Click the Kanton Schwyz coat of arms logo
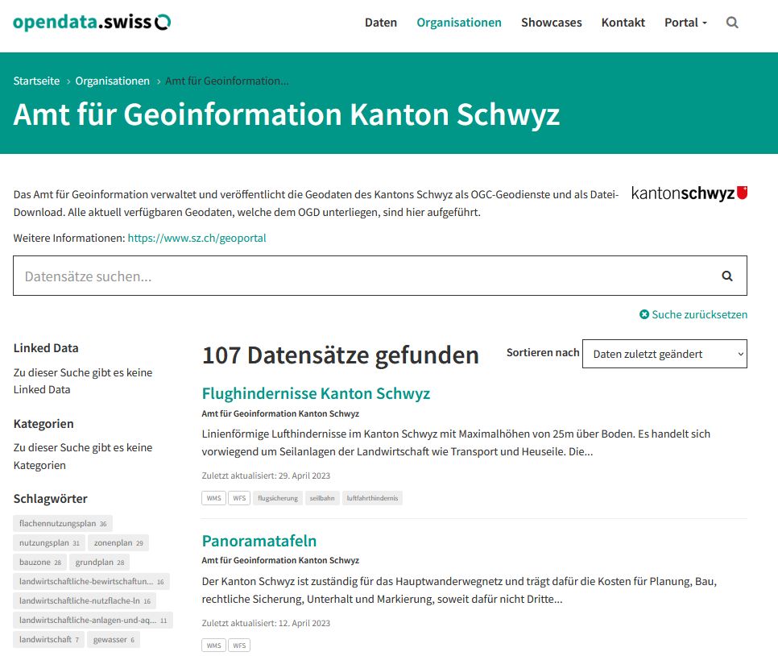This screenshot has width=778, height=656. point(689,193)
